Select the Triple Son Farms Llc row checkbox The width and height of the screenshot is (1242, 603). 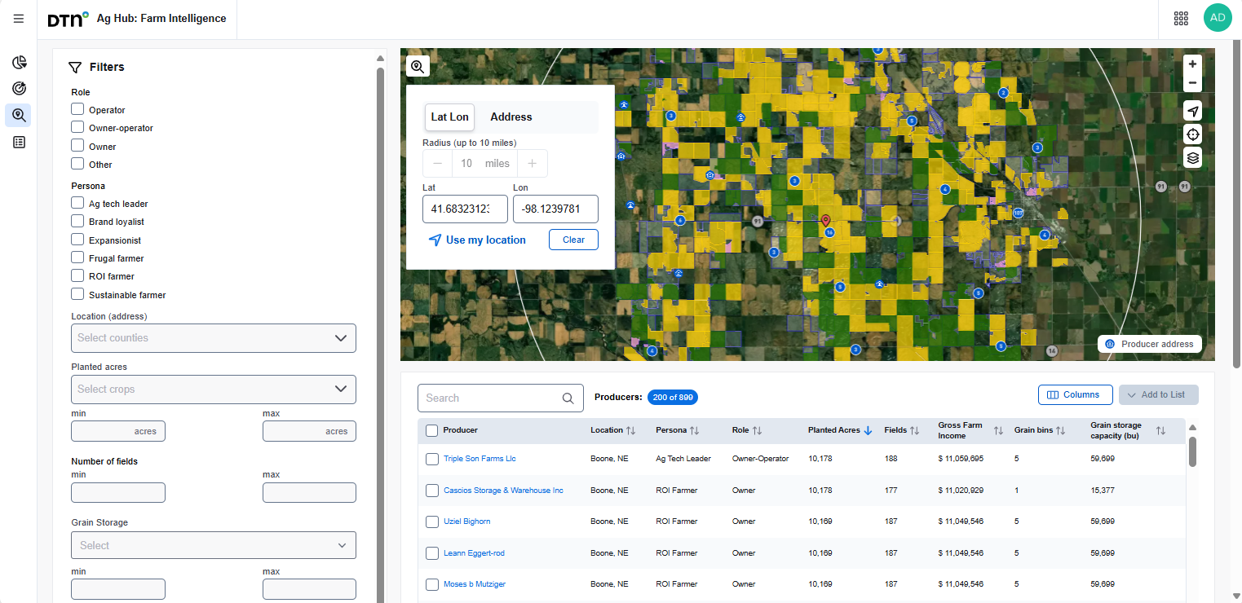(432, 459)
